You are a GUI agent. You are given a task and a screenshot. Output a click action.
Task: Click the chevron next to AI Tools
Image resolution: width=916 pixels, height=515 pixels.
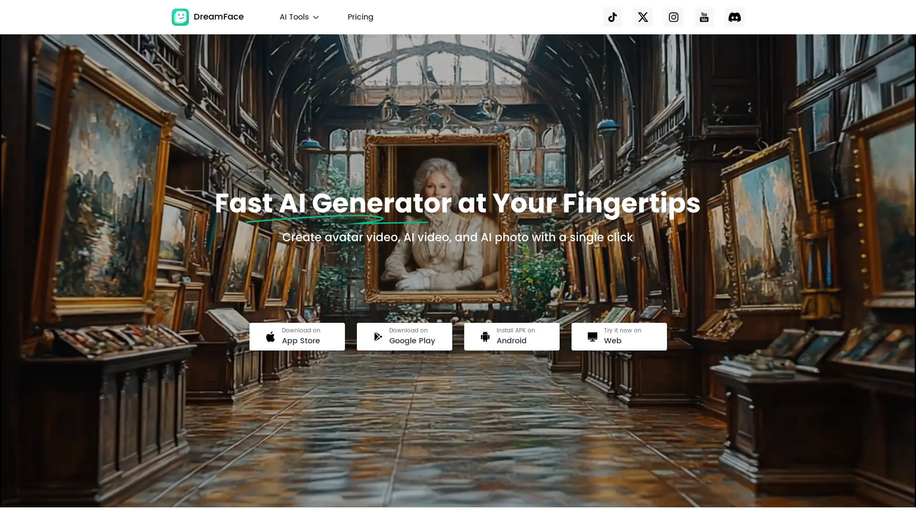316,18
